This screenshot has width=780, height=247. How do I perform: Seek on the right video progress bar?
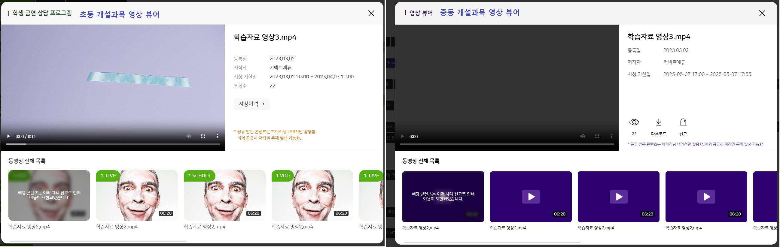tap(507, 144)
